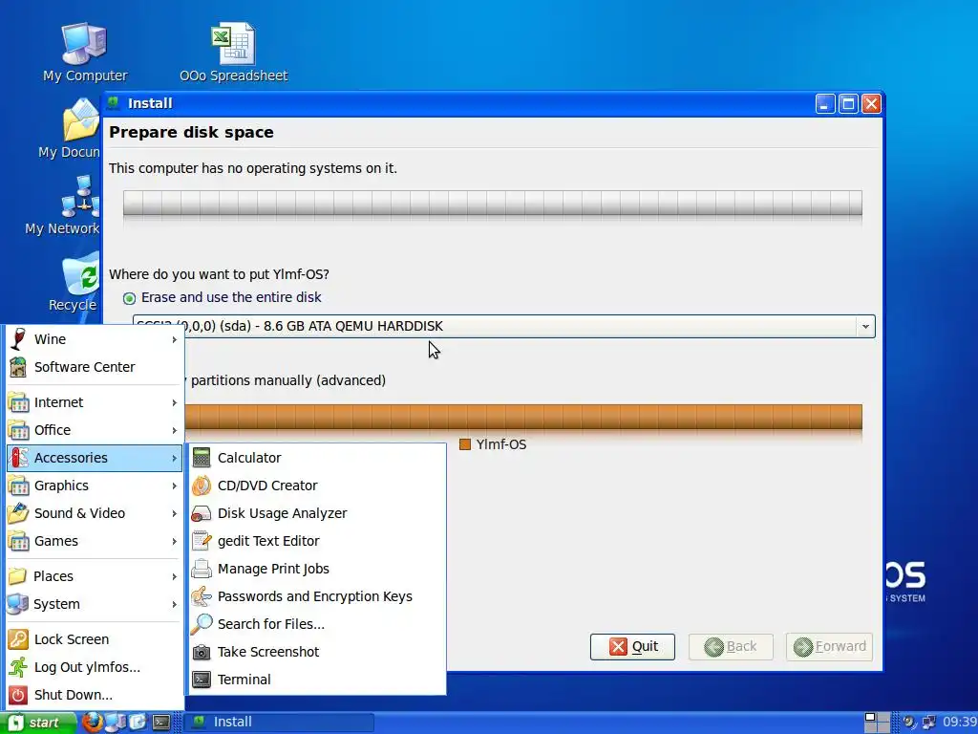Open My Computer desktop icon
The width and height of the screenshot is (978, 734).
[85, 53]
